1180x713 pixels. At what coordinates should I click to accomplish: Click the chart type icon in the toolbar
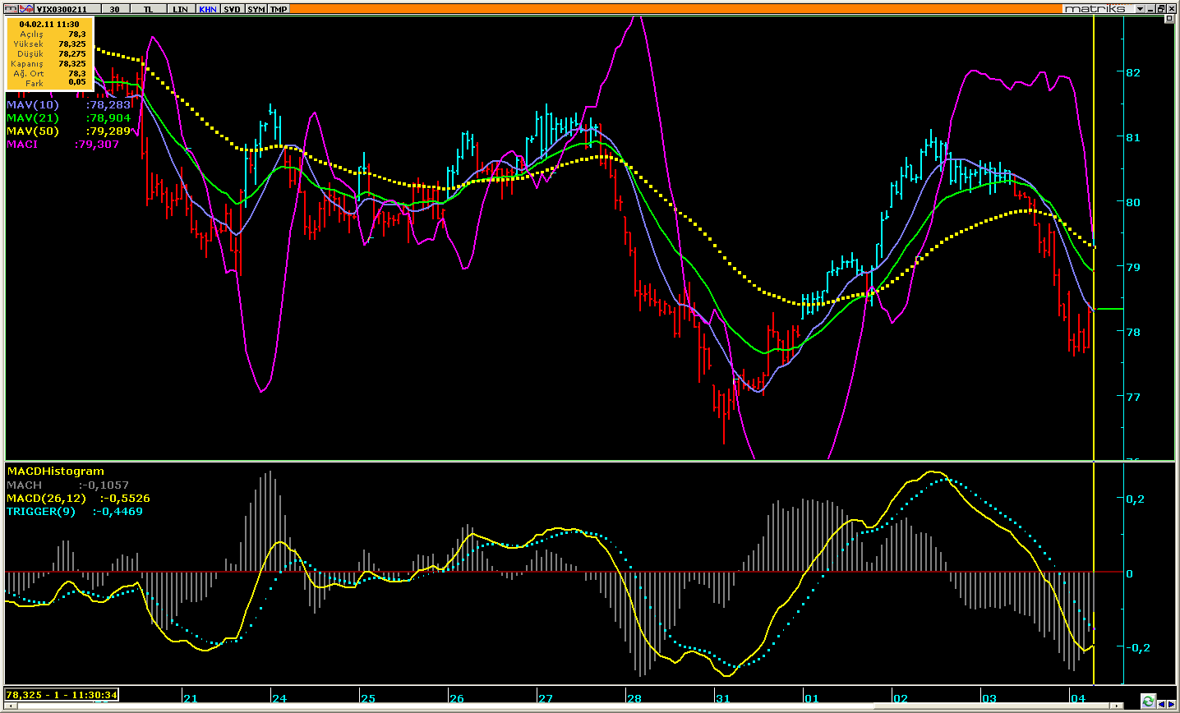25,8
